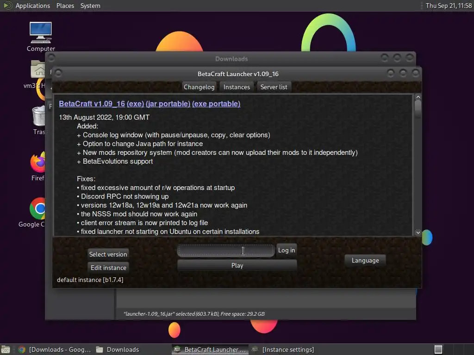This screenshot has width=474, height=355.
Task: Open the (jar portable) link
Action: pyautogui.click(x=168, y=104)
